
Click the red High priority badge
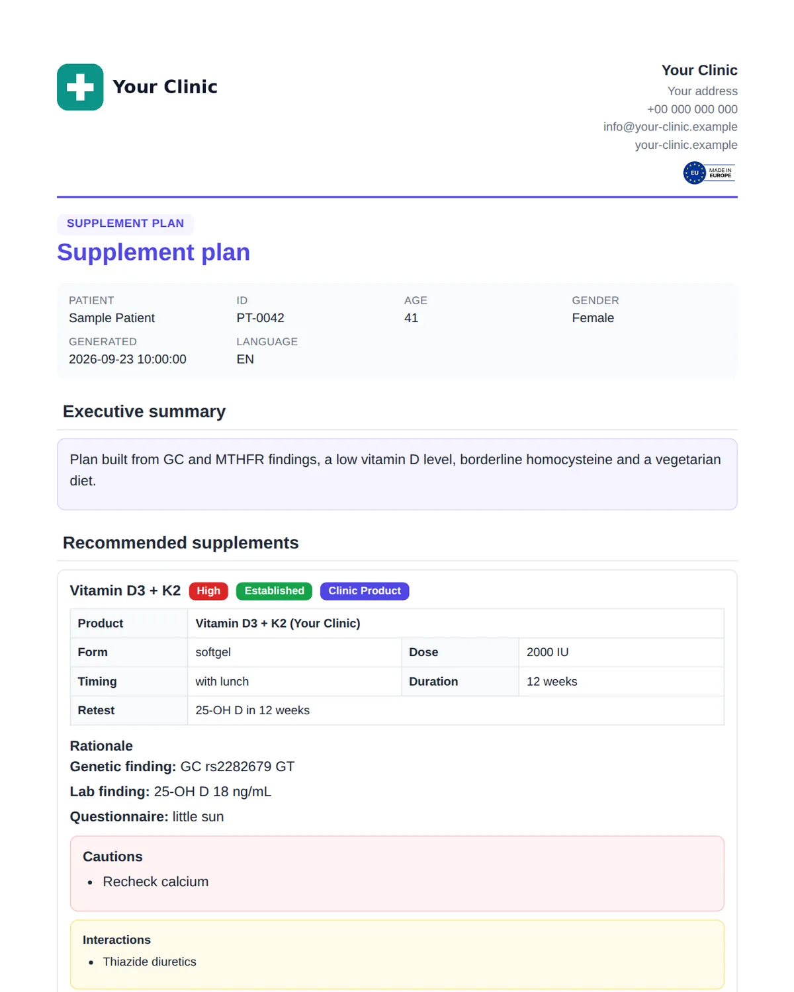[x=208, y=591]
